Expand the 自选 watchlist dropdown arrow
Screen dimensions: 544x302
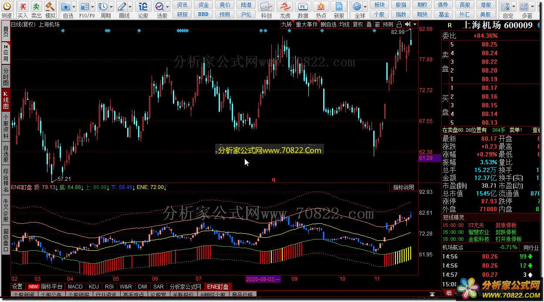coord(74,7)
